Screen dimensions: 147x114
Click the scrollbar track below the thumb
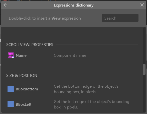click(144, 93)
